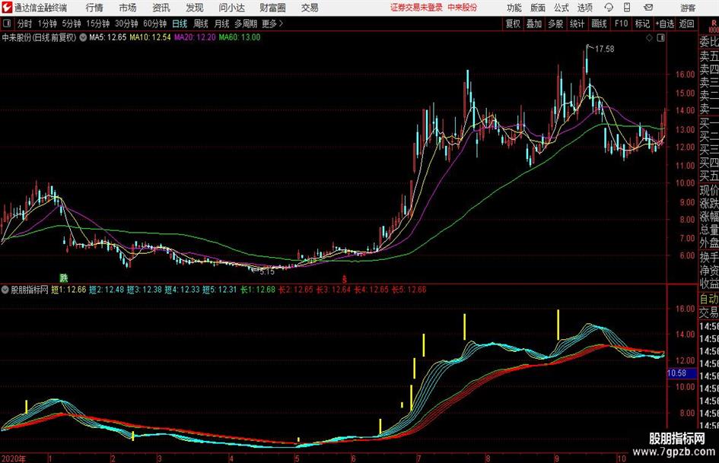The image size is (719, 463).
Task: Click the 2020年 year label on the time axis
Action: (x=13, y=458)
